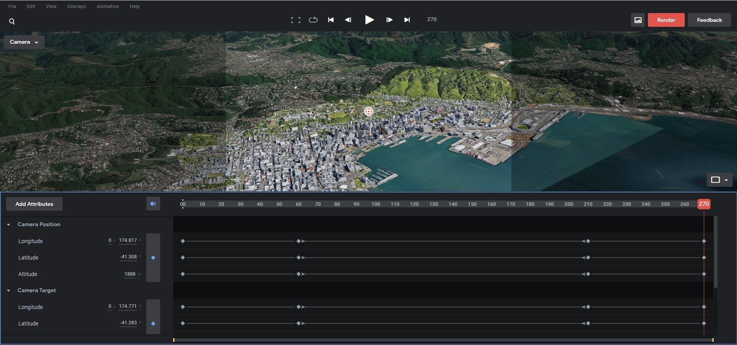Open the Animation menu
Viewport: 737px width, 345px height.
[x=108, y=7]
